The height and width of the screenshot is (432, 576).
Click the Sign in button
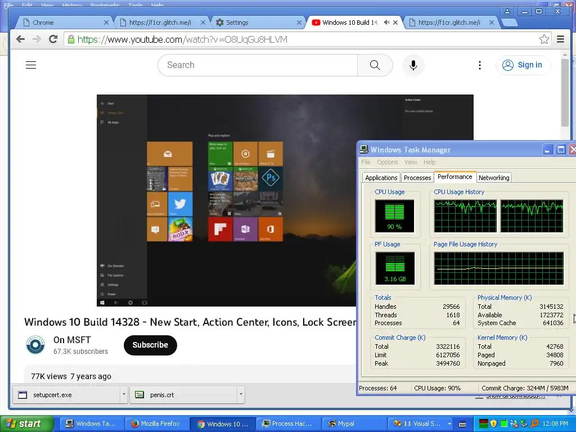click(523, 65)
